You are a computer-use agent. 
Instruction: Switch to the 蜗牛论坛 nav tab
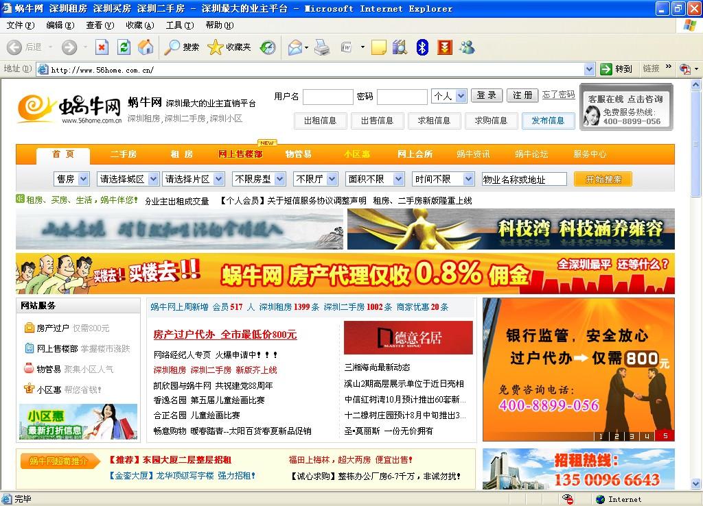(x=531, y=154)
